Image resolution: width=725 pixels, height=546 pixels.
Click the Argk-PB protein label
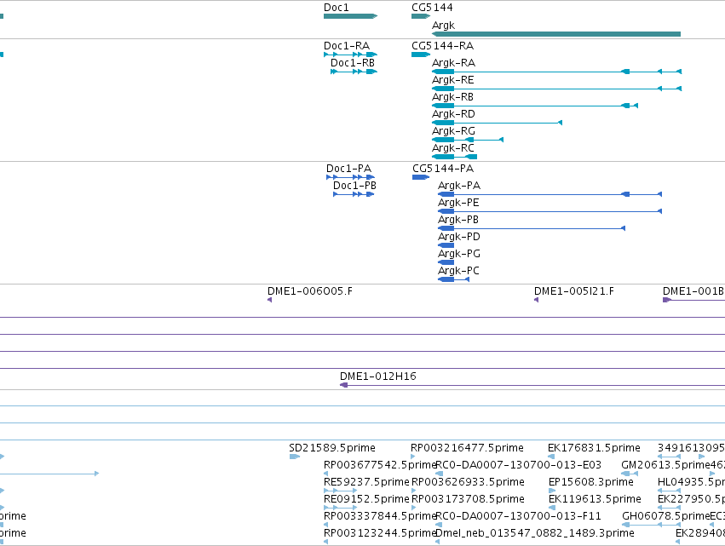[x=458, y=220]
